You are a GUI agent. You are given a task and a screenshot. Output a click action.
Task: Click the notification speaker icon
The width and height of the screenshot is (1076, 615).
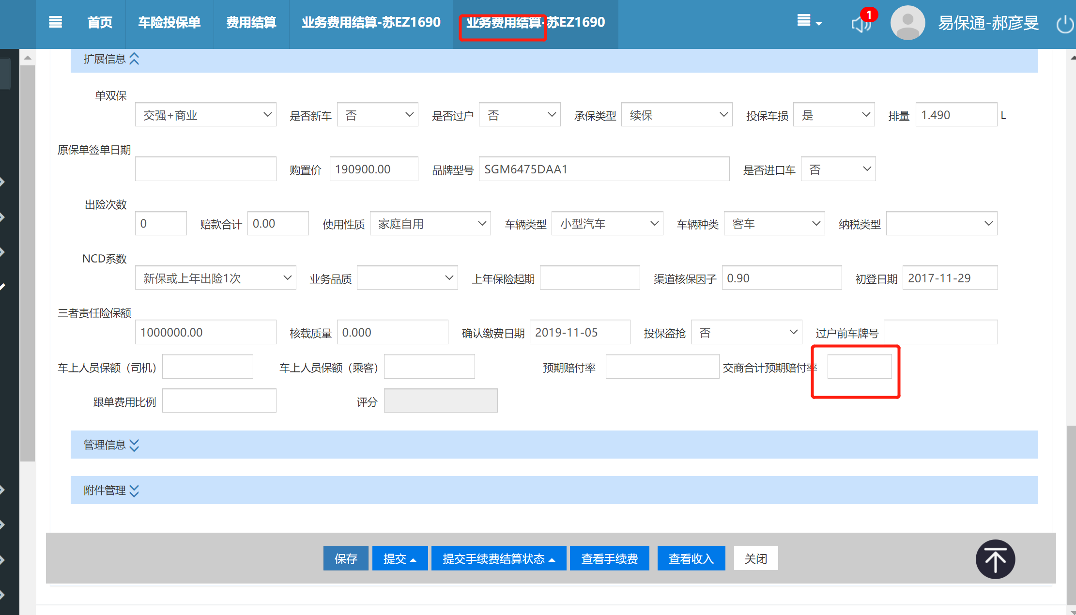tap(861, 23)
